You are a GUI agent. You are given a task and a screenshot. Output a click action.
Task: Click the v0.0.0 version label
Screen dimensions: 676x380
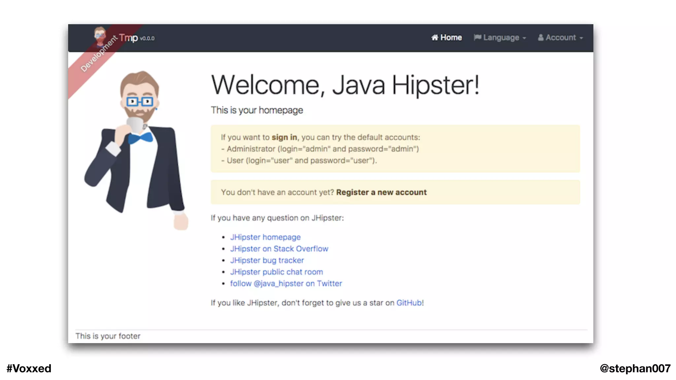147,39
